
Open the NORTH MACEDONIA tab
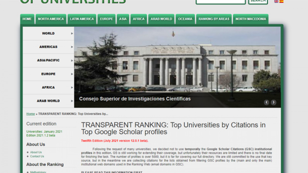[x=251, y=19]
